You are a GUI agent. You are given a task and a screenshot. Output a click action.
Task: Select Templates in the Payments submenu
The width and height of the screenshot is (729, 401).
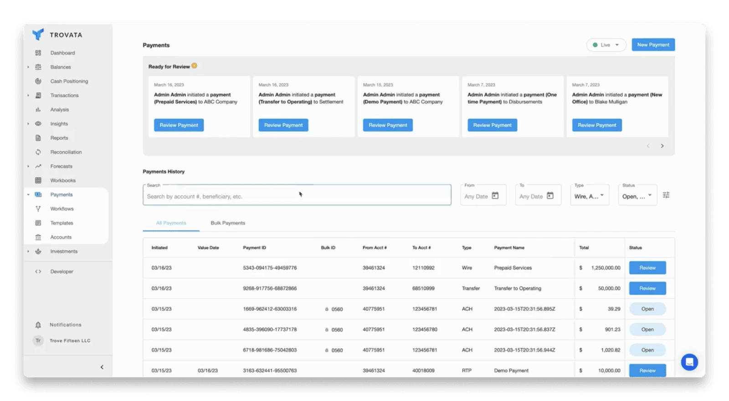(x=62, y=223)
